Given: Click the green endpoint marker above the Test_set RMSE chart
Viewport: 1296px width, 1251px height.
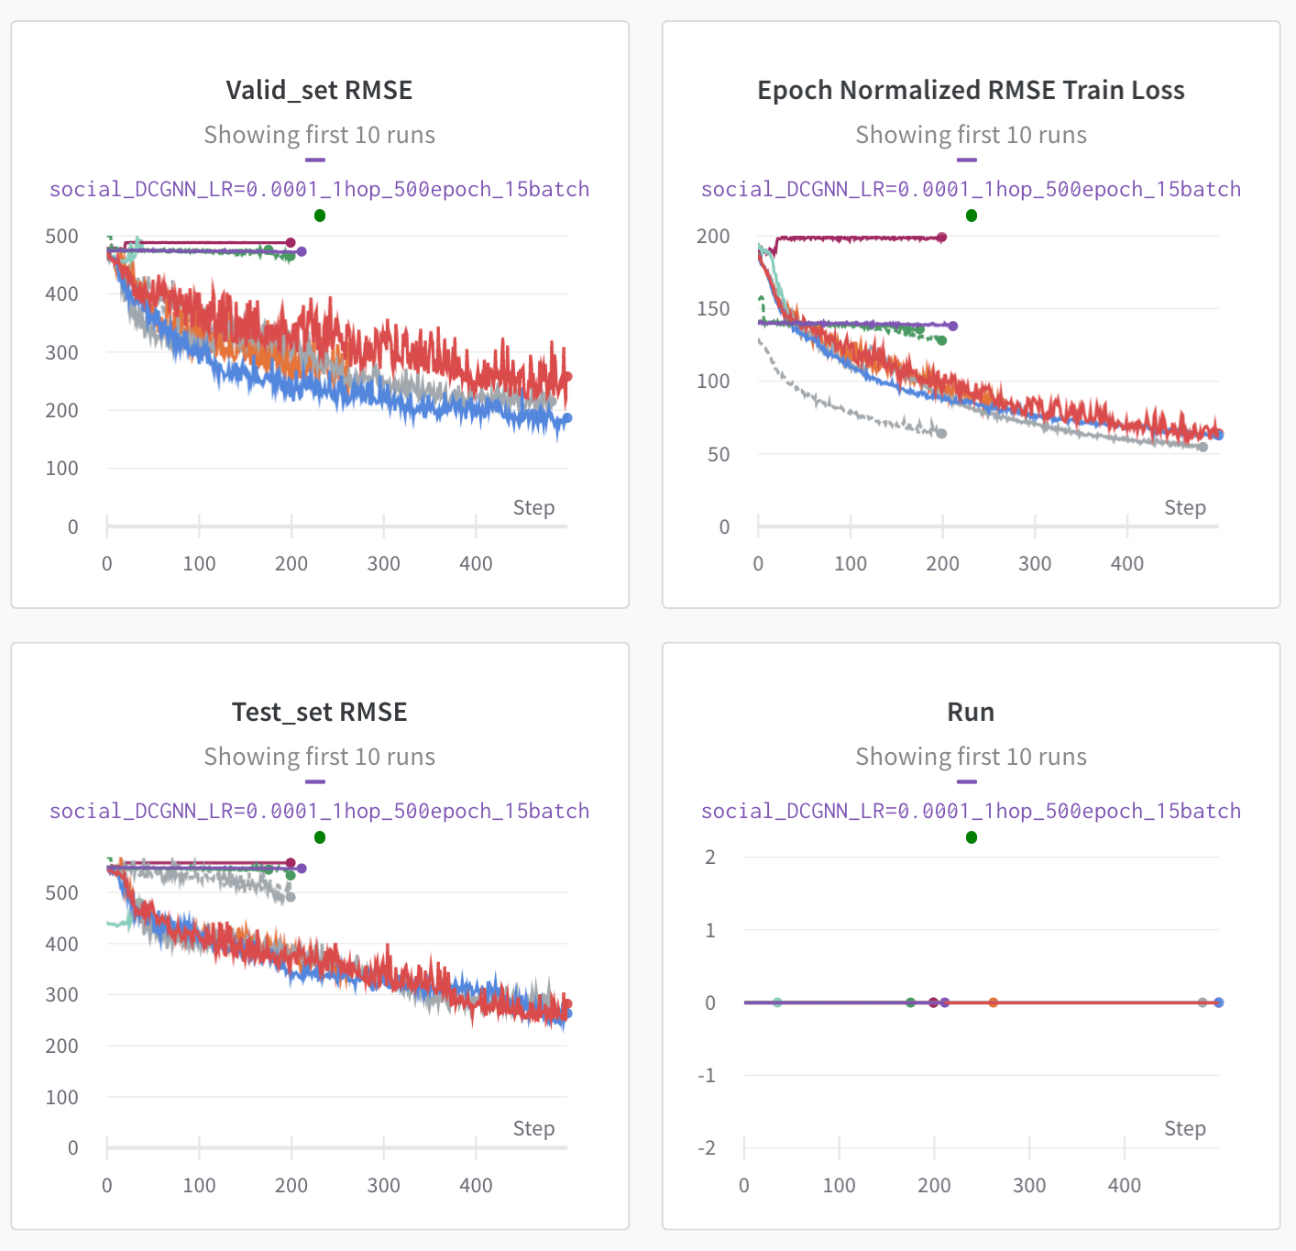Looking at the screenshot, I should click(319, 836).
